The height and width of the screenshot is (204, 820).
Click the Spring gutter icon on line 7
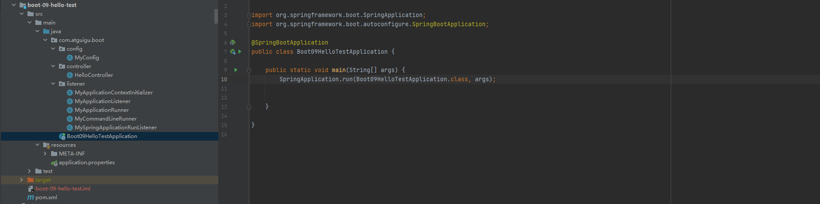(233, 52)
